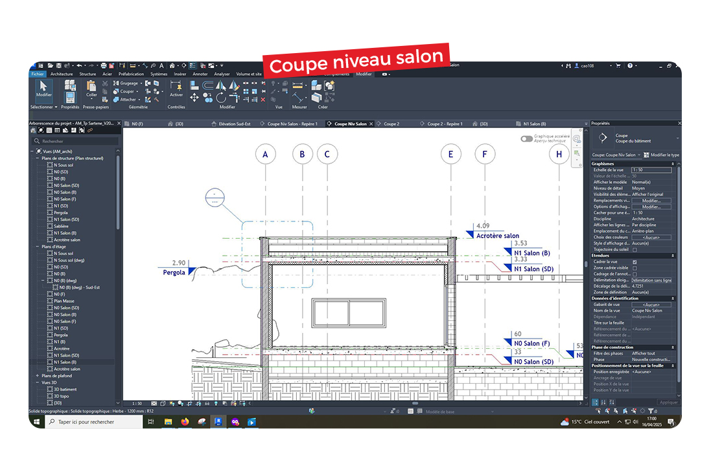The height and width of the screenshot is (468, 711).
Task: Select the Rotation tool
Action: [221, 97]
